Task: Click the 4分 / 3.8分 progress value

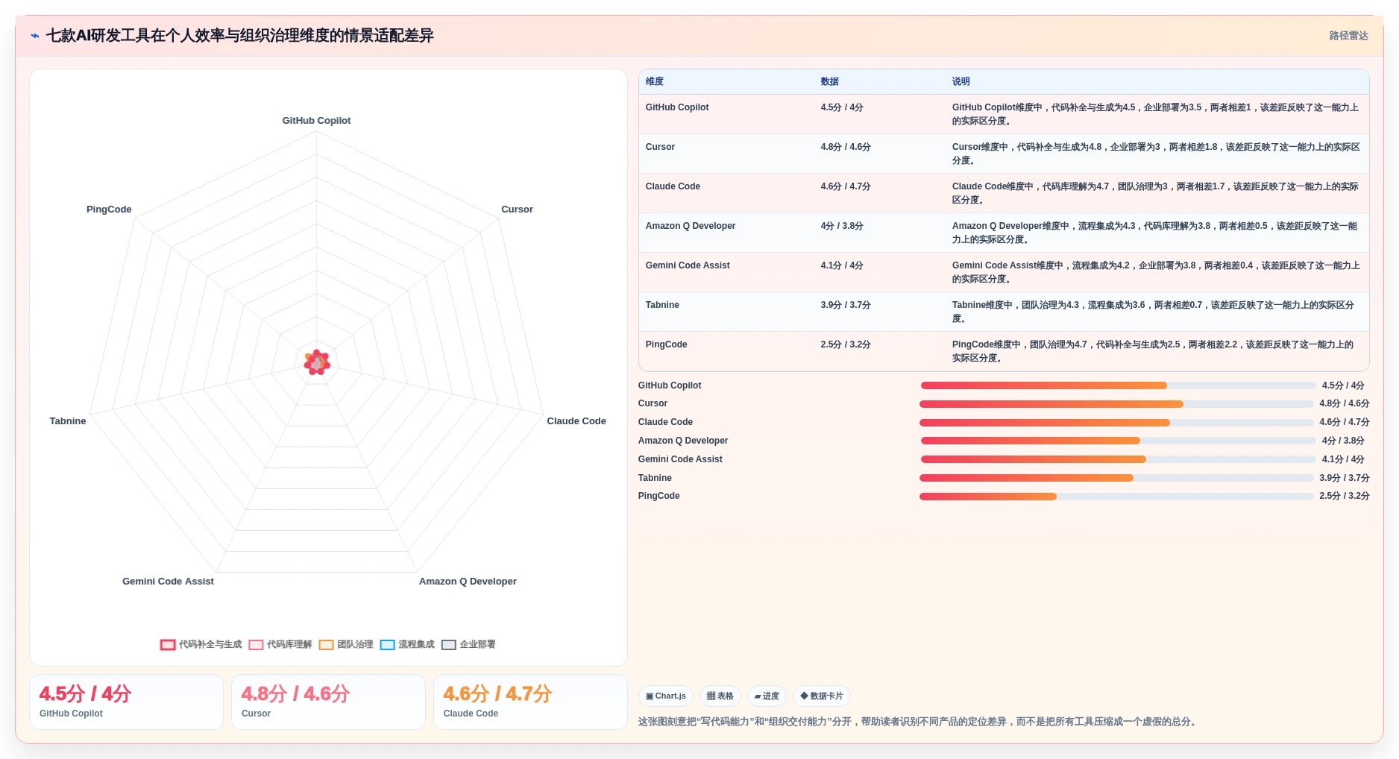Action: 1343,441
